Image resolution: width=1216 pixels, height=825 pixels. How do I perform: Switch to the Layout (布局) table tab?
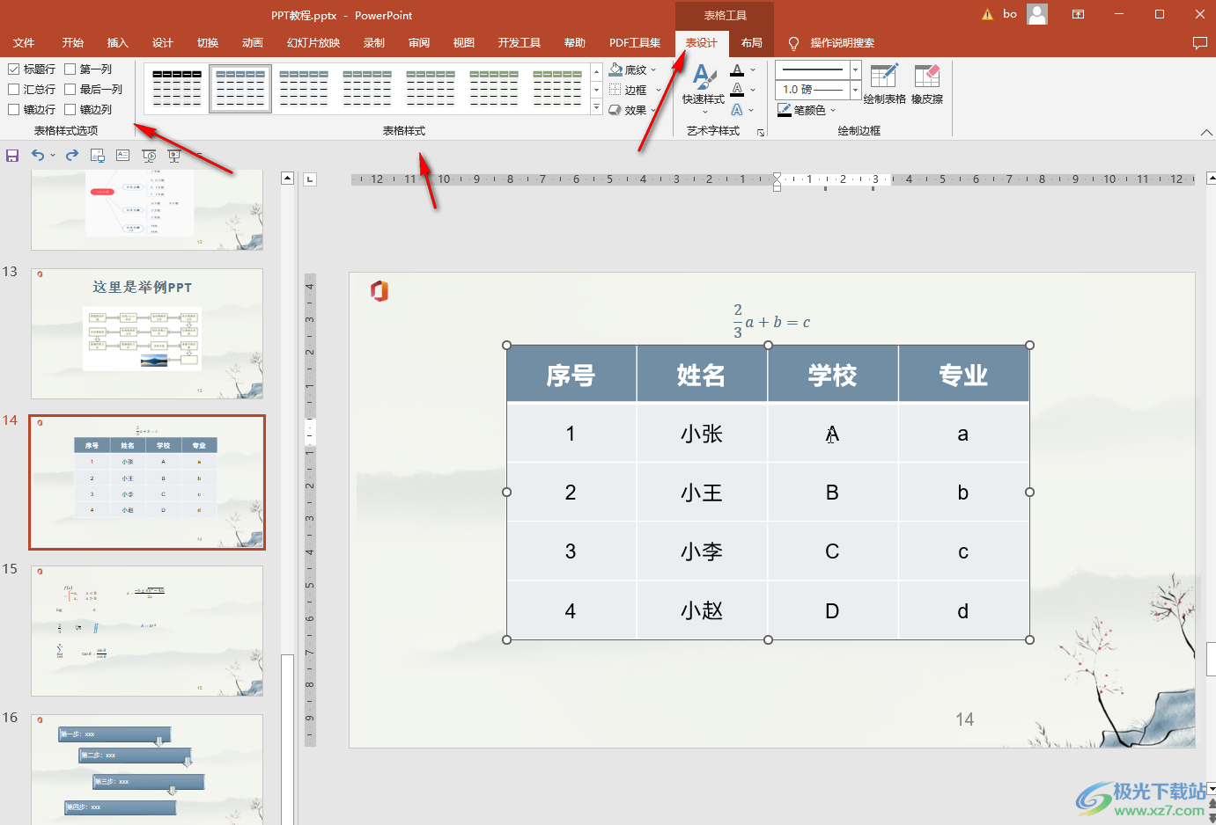[751, 43]
